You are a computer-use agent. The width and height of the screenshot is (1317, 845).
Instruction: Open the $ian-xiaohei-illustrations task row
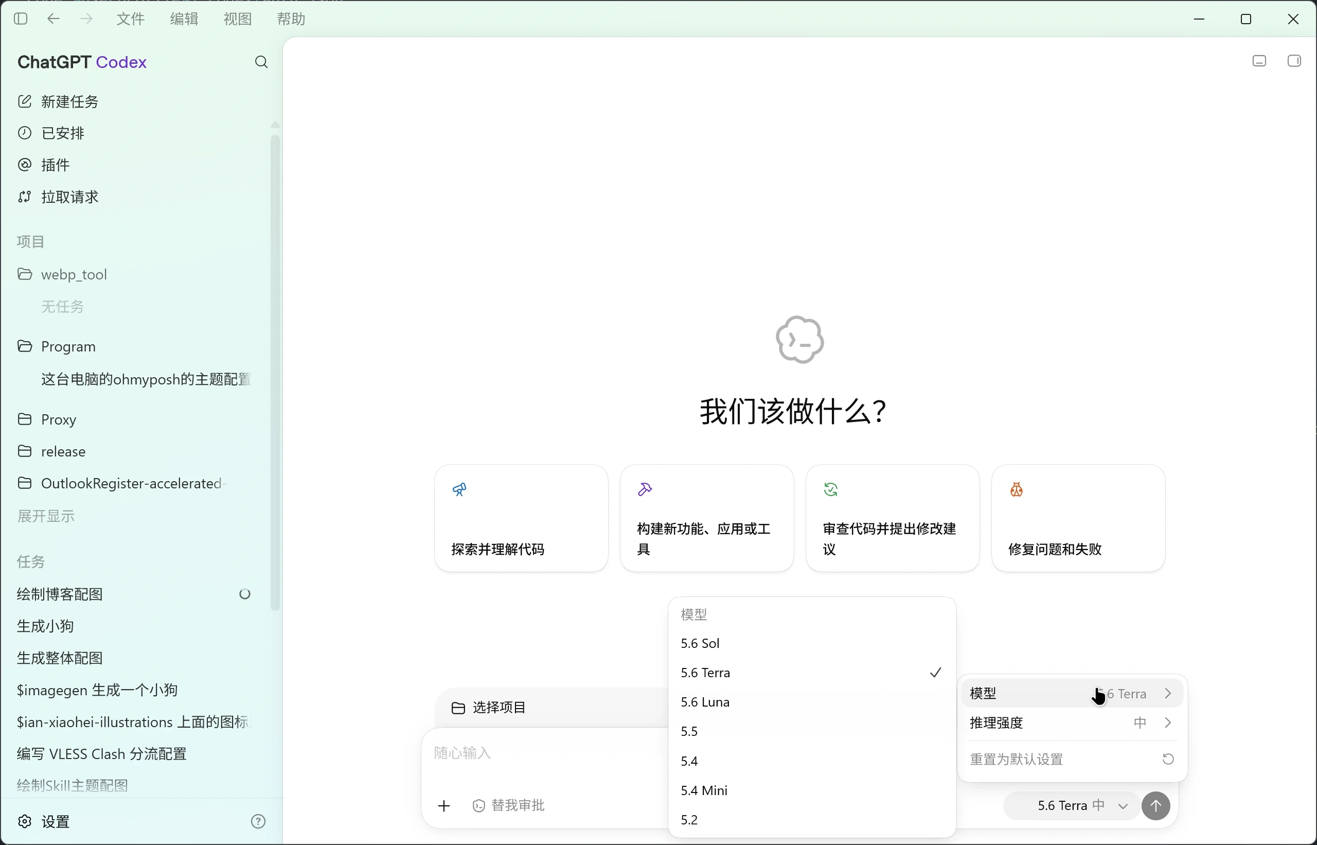point(134,722)
